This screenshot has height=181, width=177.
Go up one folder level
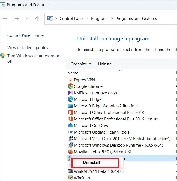tap(37, 19)
